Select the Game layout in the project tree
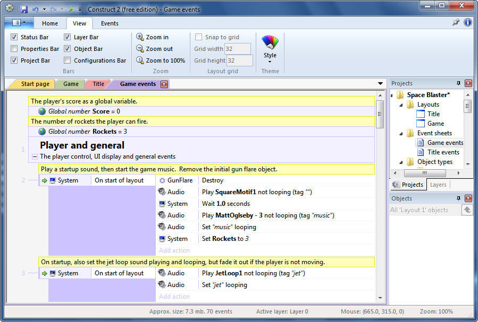The width and height of the screenshot is (478, 322). 435,124
